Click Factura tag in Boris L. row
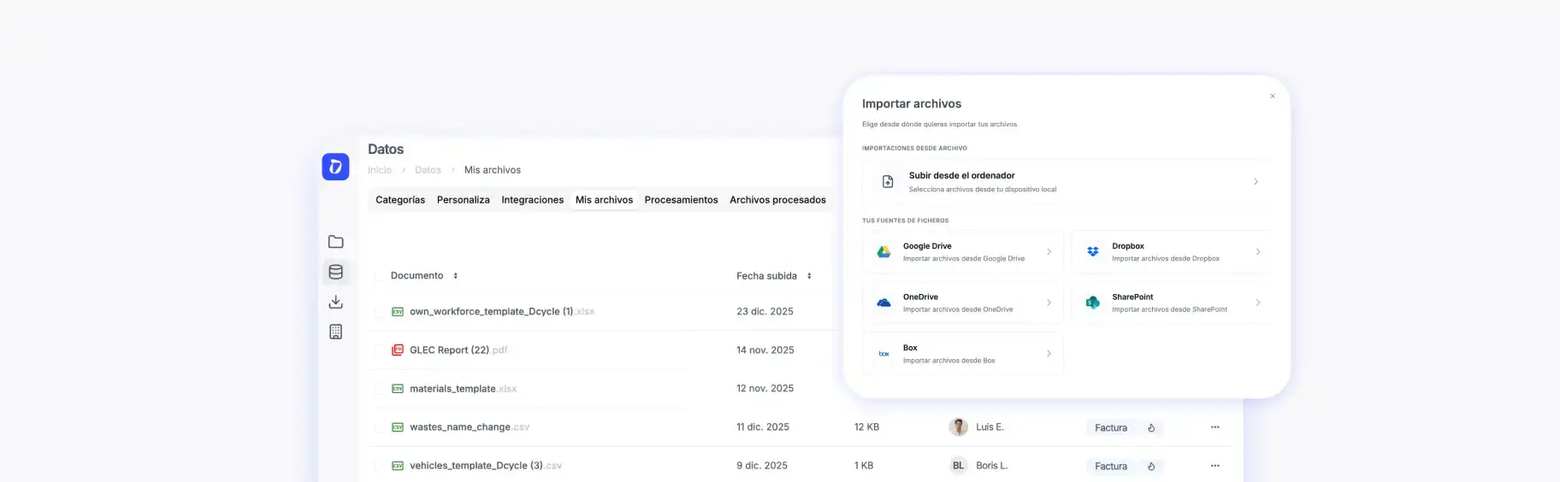The height and width of the screenshot is (482, 1560). [1111, 467]
